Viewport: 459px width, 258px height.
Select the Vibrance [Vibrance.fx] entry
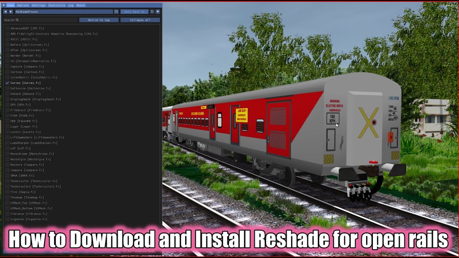(x=29, y=214)
